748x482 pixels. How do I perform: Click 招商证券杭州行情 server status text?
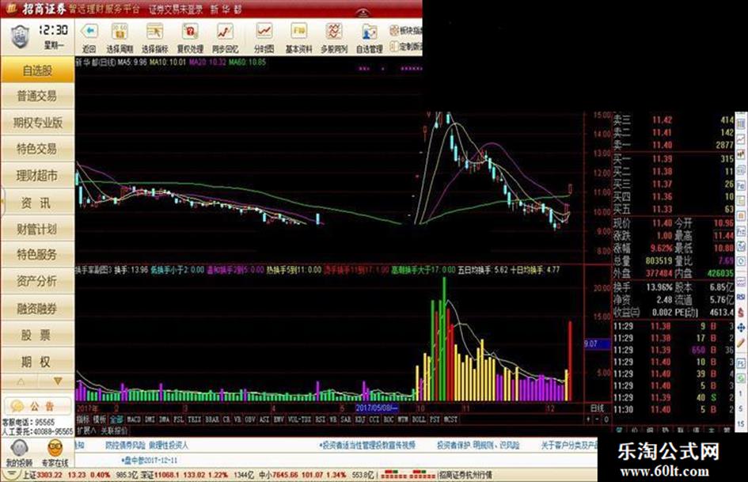pyautogui.click(x=465, y=475)
